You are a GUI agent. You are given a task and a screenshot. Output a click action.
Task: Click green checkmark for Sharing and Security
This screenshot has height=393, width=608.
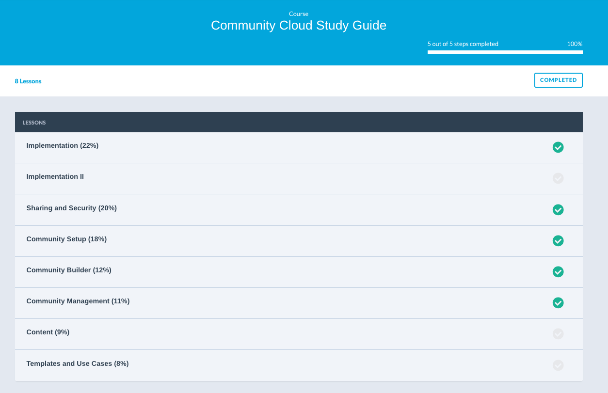point(558,210)
